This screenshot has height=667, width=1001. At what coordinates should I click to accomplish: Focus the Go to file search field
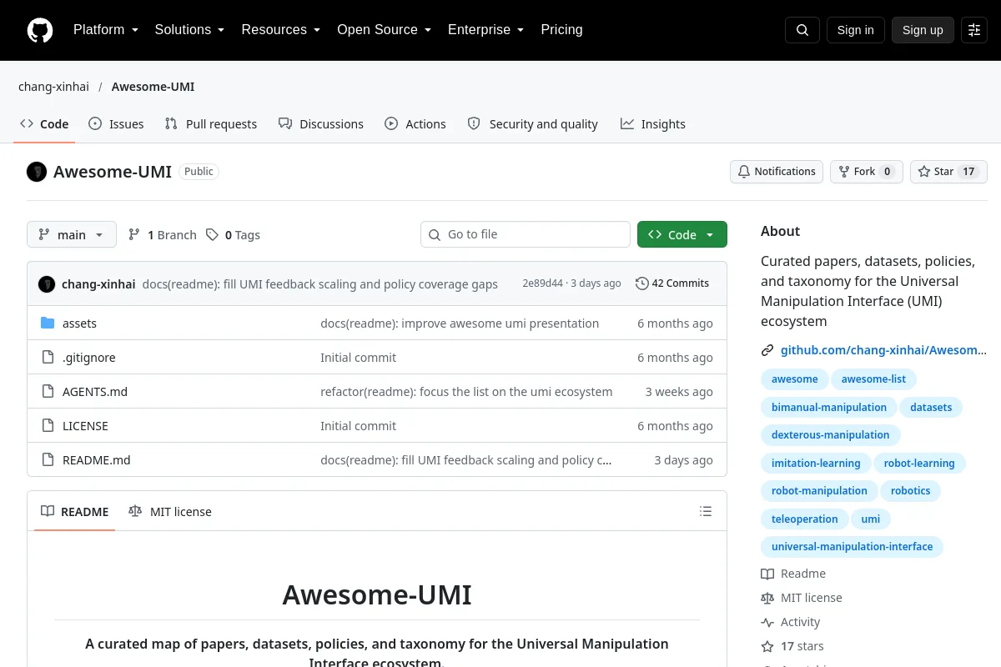(526, 235)
